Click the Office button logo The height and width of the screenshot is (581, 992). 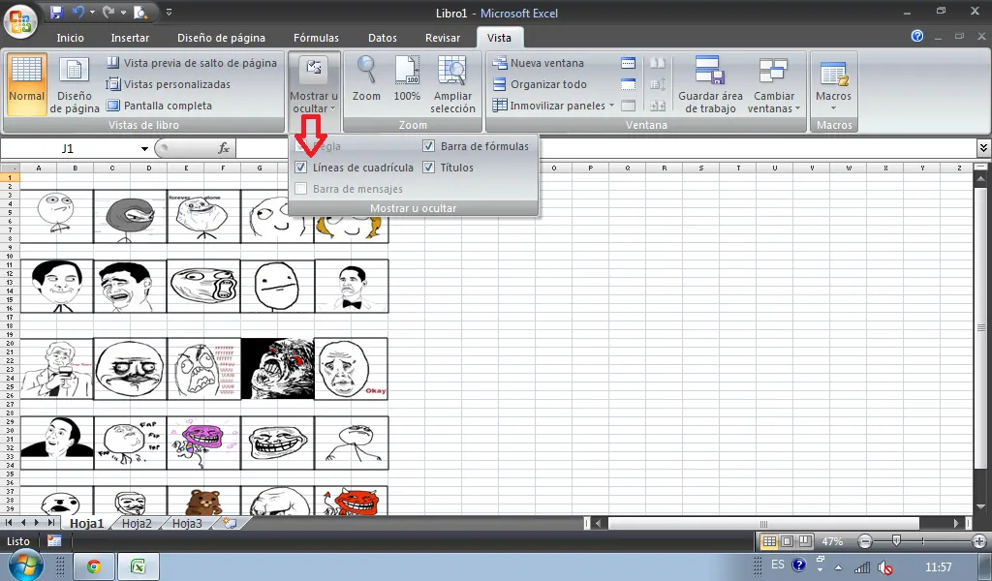20,21
